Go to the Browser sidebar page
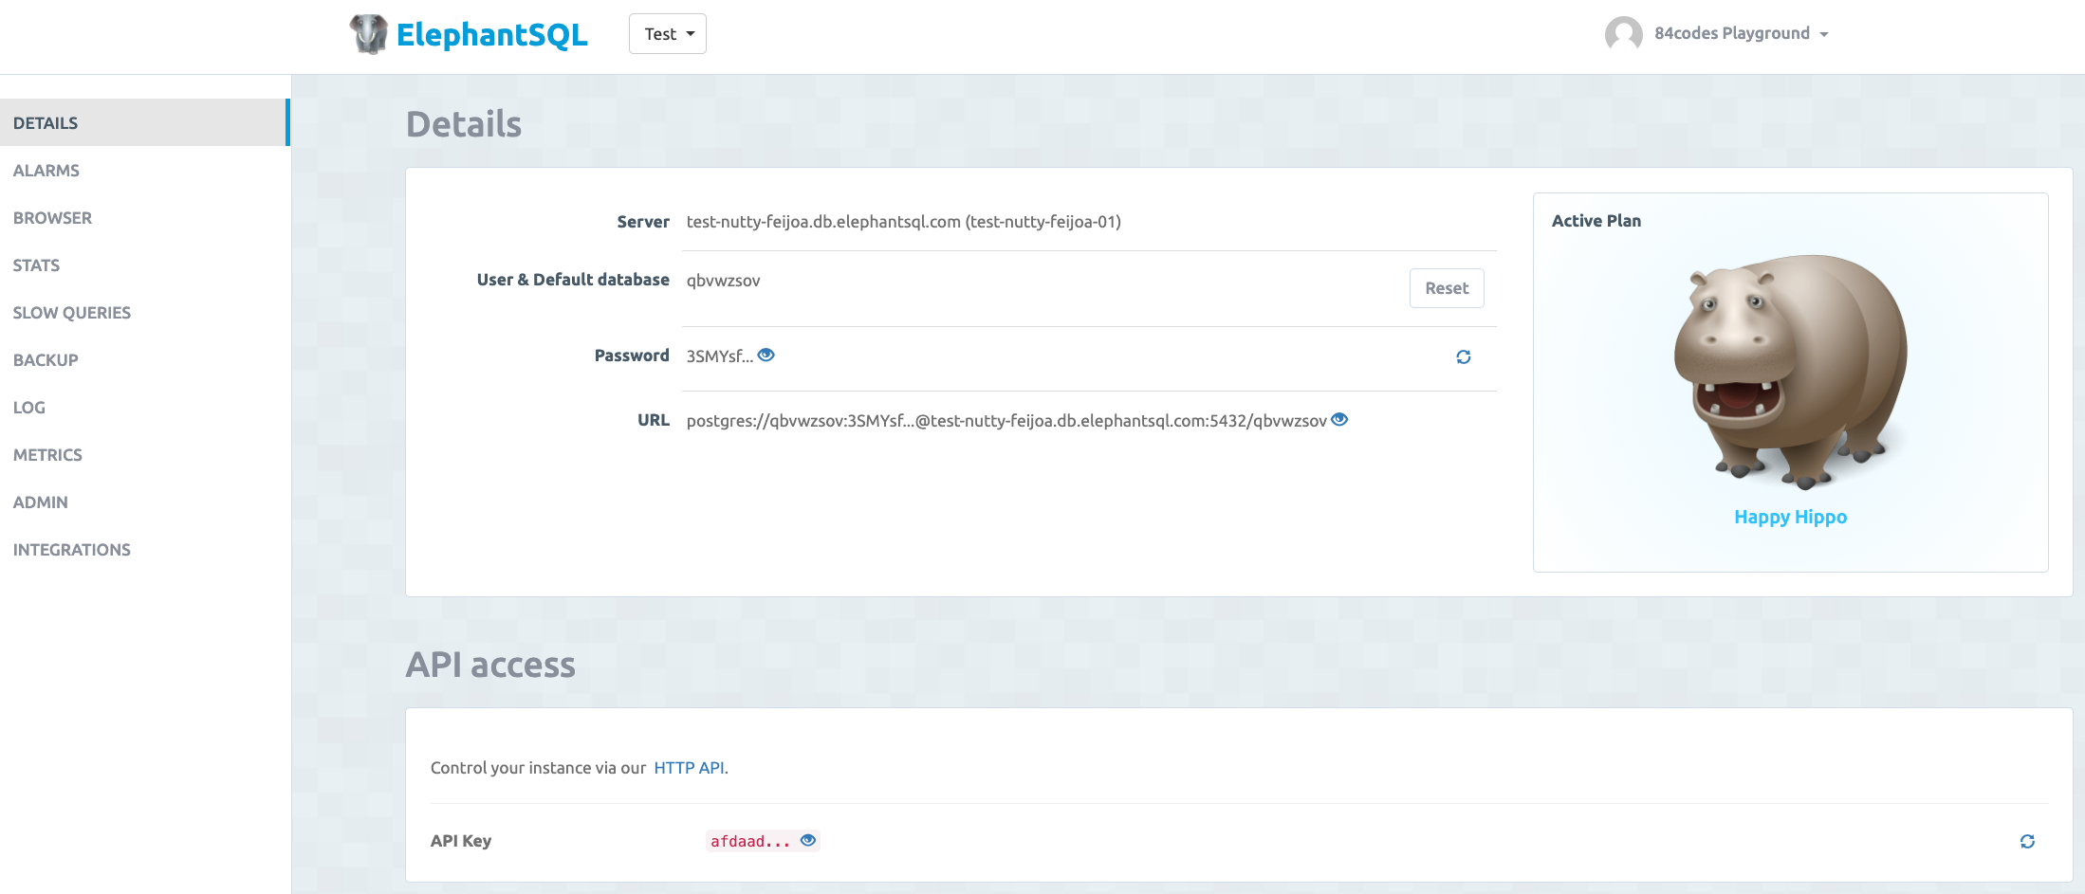Screen dimensions: 2085x894 click(52, 218)
